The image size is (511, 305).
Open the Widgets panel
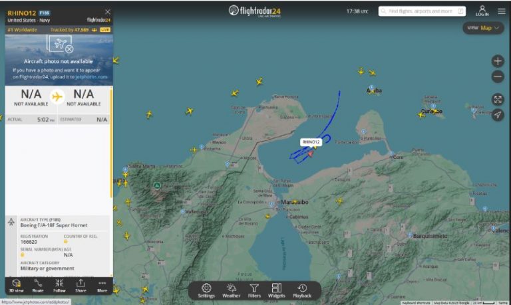(277, 290)
